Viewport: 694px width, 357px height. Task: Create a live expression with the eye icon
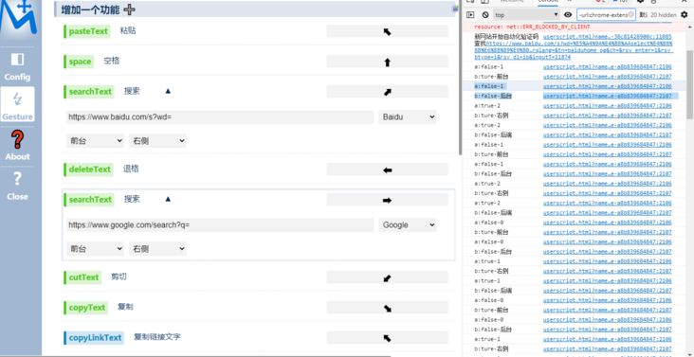(568, 15)
